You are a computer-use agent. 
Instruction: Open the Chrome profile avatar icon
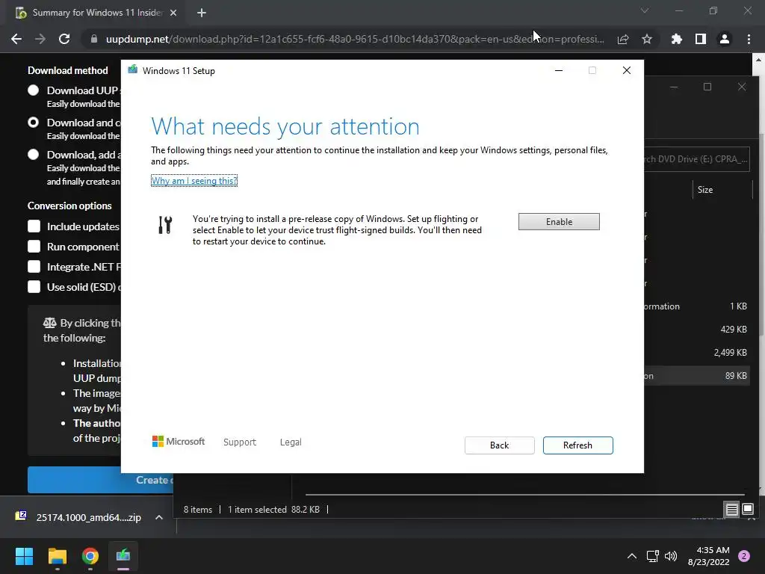[x=725, y=39]
